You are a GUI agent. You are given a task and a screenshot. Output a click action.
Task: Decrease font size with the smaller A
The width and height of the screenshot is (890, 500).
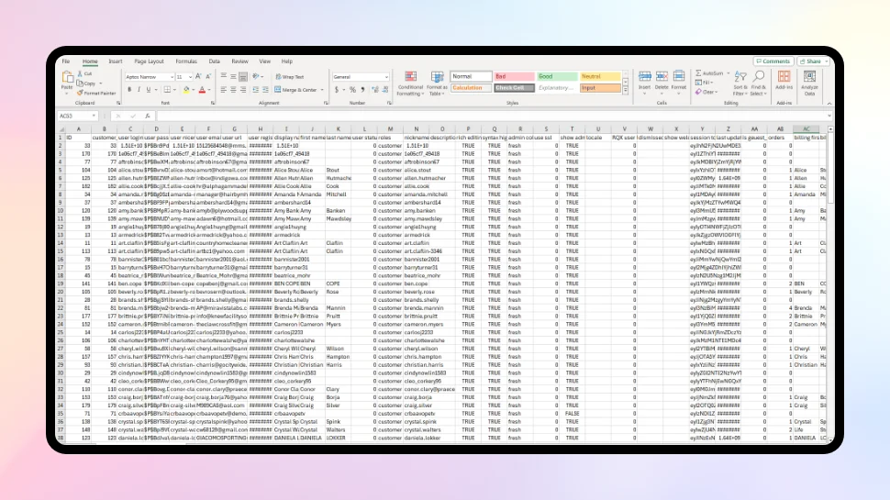[x=208, y=77]
